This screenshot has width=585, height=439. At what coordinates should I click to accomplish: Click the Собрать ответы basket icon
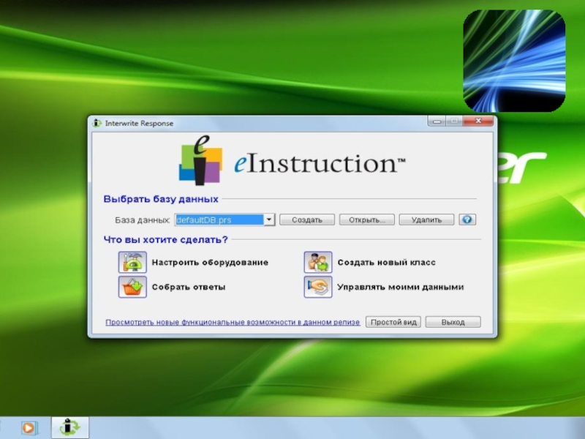(x=132, y=287)
